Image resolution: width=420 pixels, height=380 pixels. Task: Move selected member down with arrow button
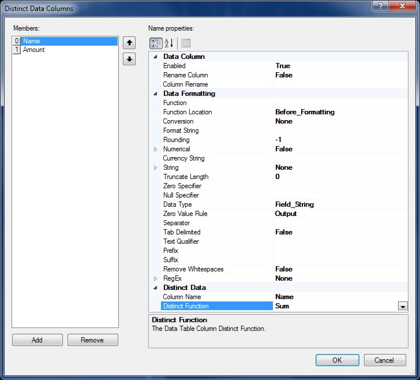(x=129, y=59)
